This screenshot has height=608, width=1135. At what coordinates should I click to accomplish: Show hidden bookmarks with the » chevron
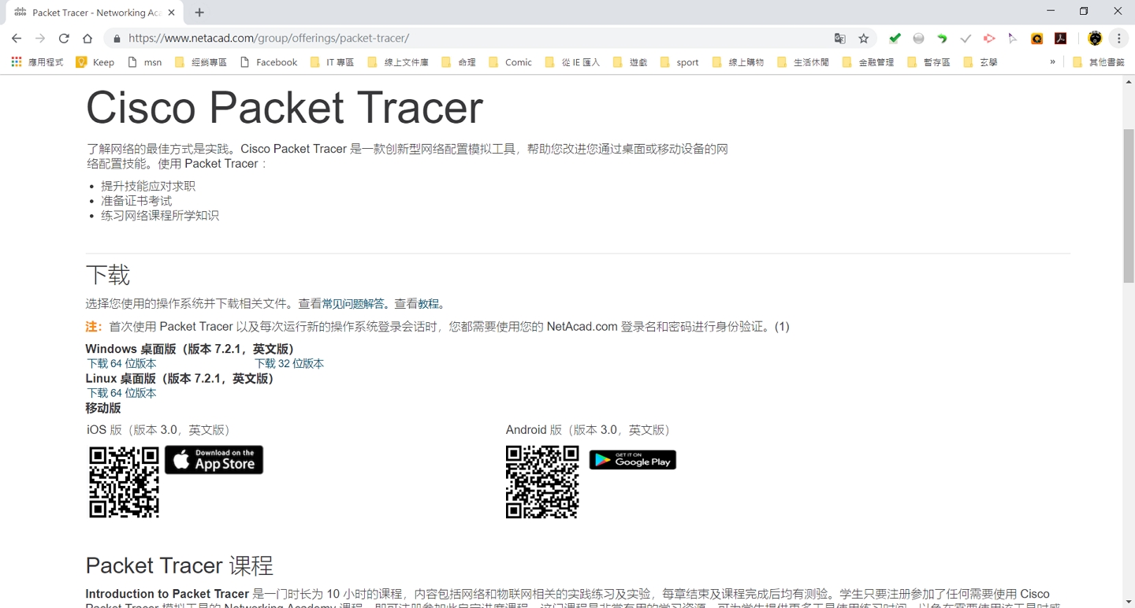[1052, 62]
